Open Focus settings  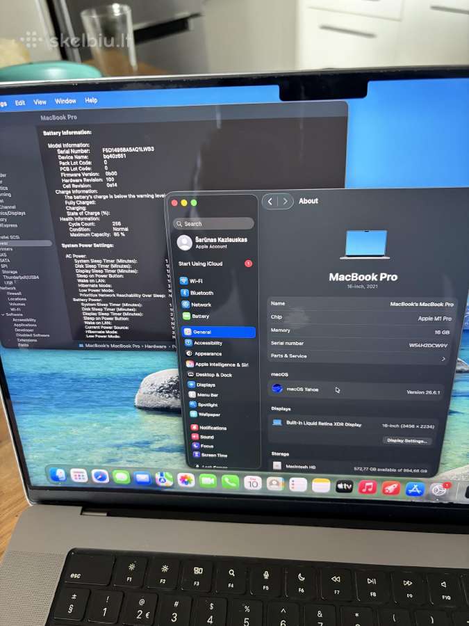click(203, 446)
